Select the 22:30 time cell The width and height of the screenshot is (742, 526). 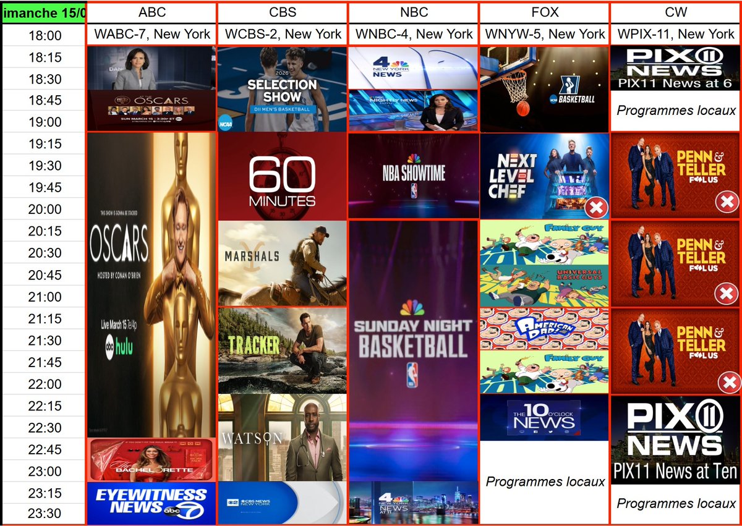point(45,428)
